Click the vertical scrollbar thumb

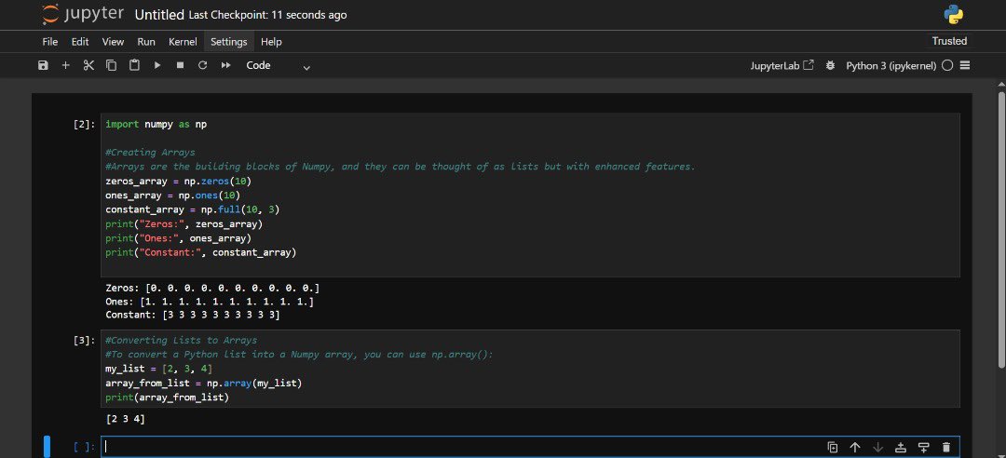click(1000, 230)
